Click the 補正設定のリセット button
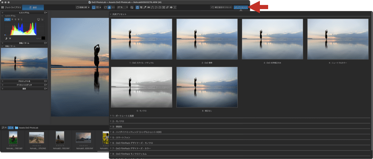This screenshot has width=373, height=159. pyautogui.click(x=221, y=7)
